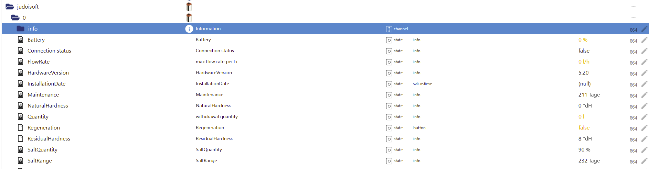Toggle the Connection status false value
Screen dimensions: 649x169
point(584,51)
